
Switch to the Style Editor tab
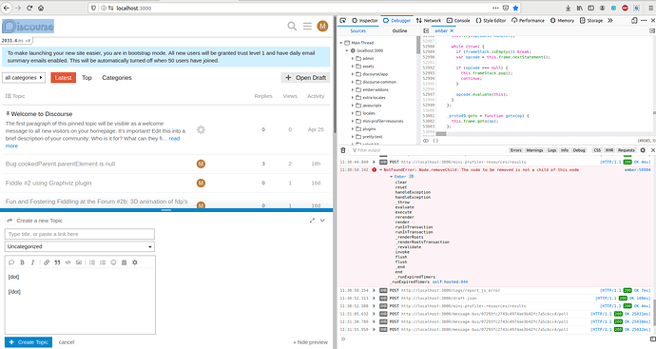[492, 20]
